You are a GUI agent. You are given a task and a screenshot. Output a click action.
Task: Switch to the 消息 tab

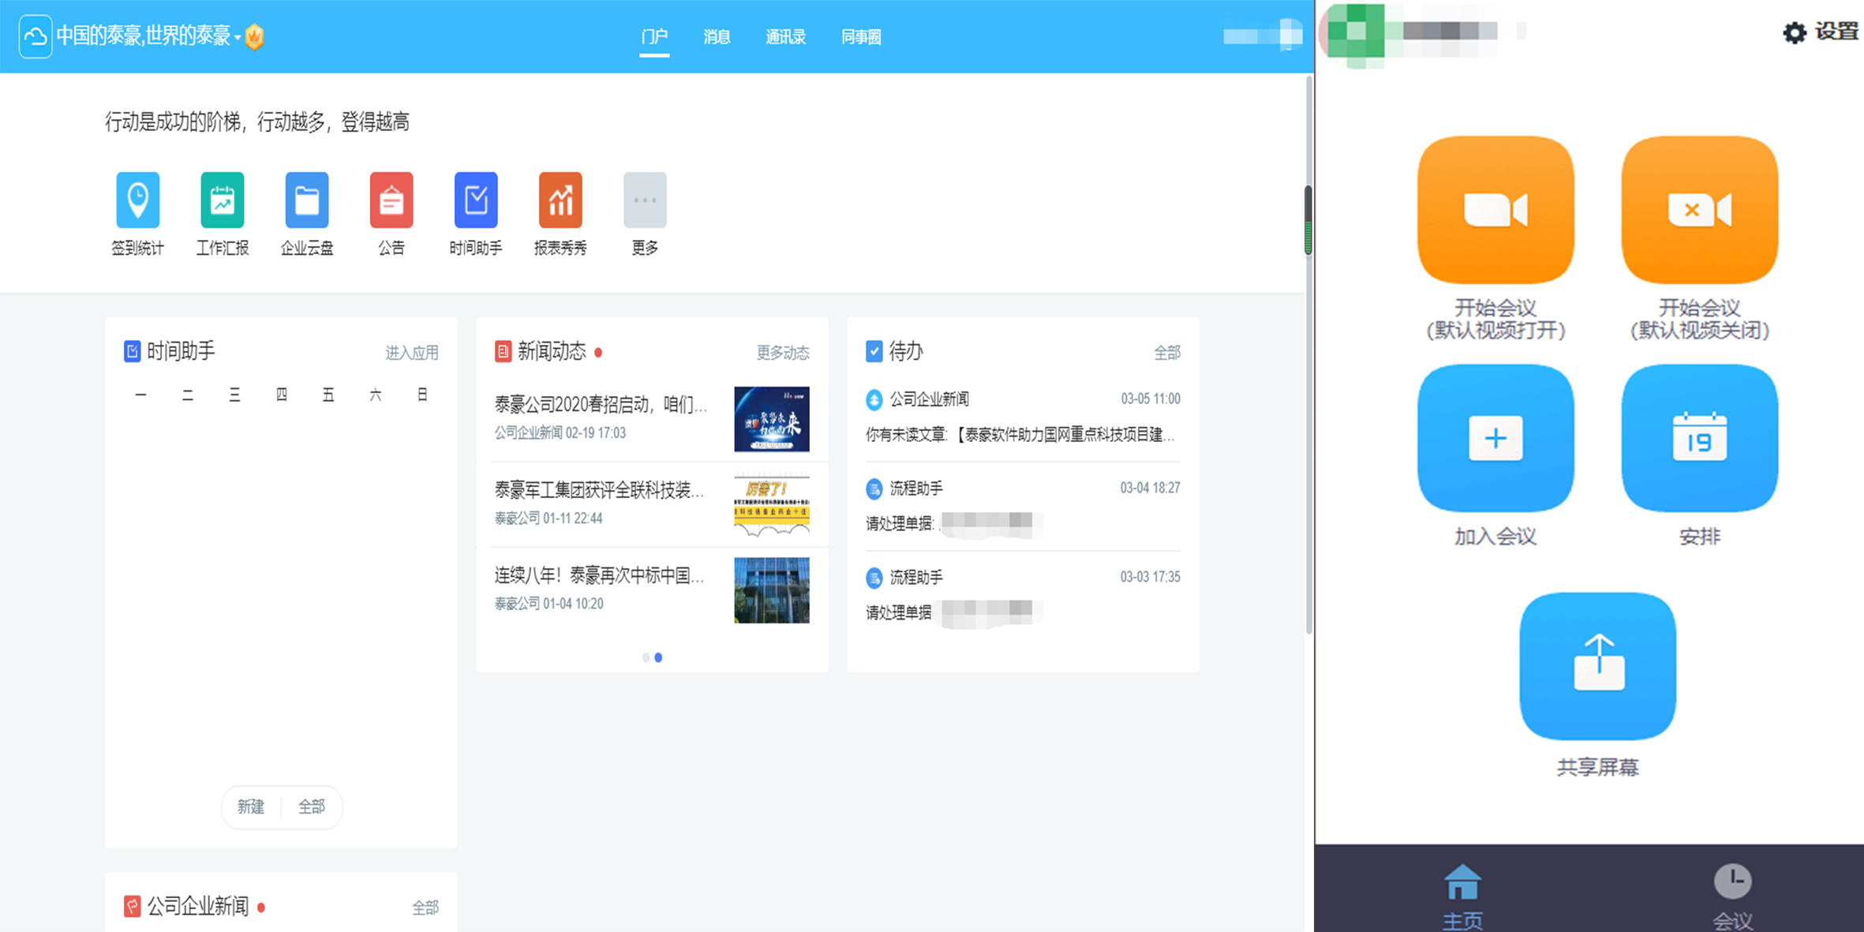[x=716, y=36]
